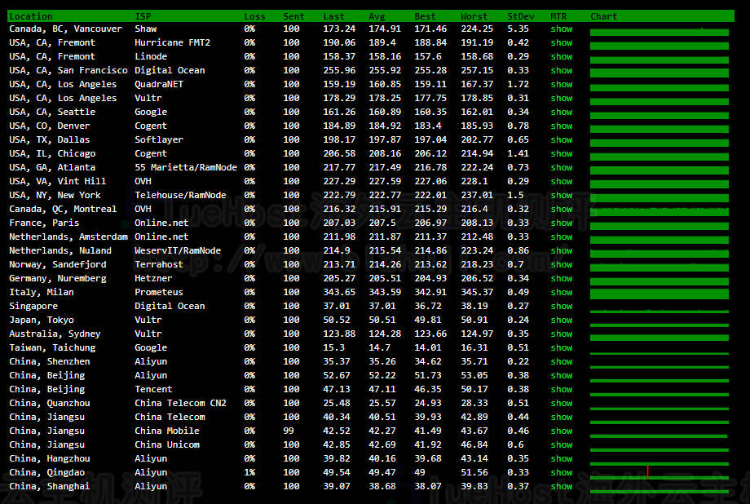The image size is (750, 504).
Task: Click the last value 343.65
Action: pyautogui.click(x=339, y=293)
